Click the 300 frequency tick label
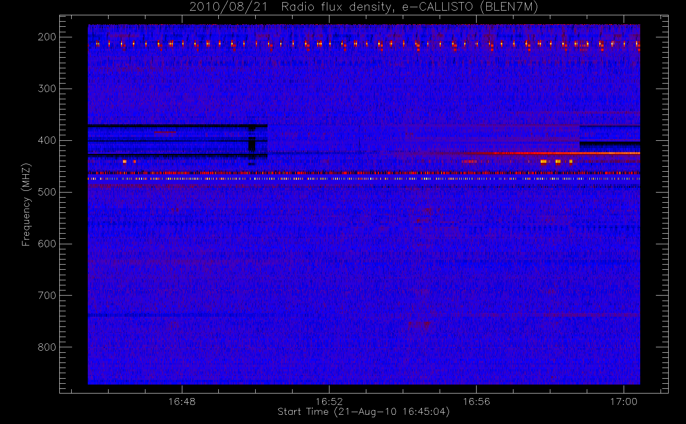The image size is (686, 424). [x=47, y=89]
